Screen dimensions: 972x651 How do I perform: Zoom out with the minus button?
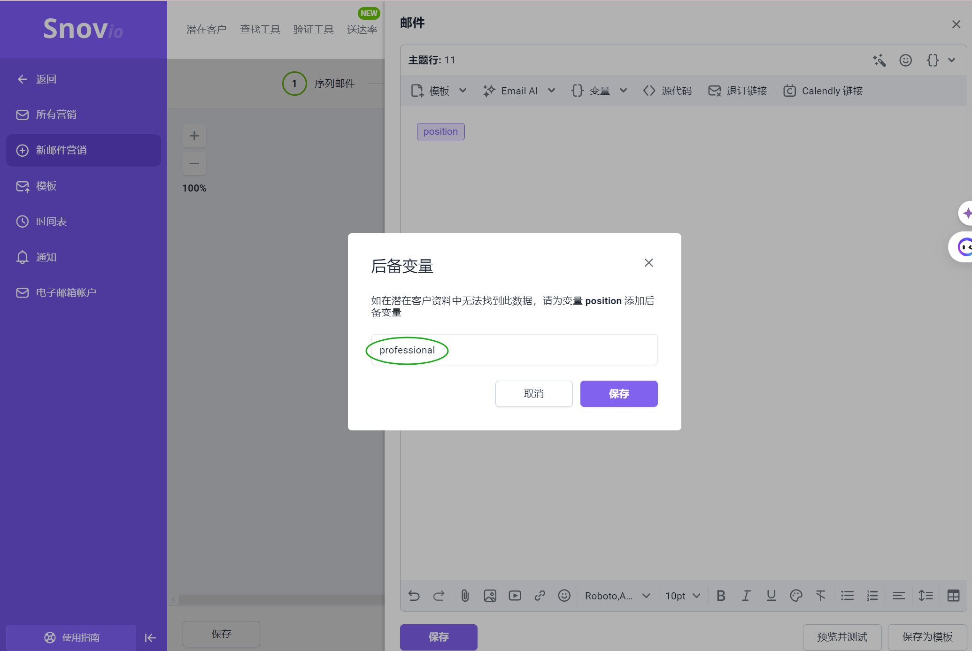(194, 164)
